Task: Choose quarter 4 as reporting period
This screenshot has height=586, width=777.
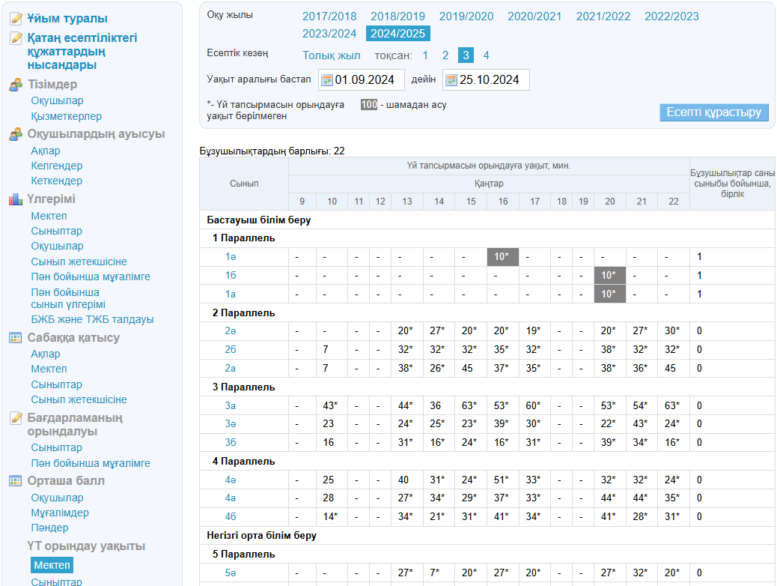Action: click(x=486, y=55)
